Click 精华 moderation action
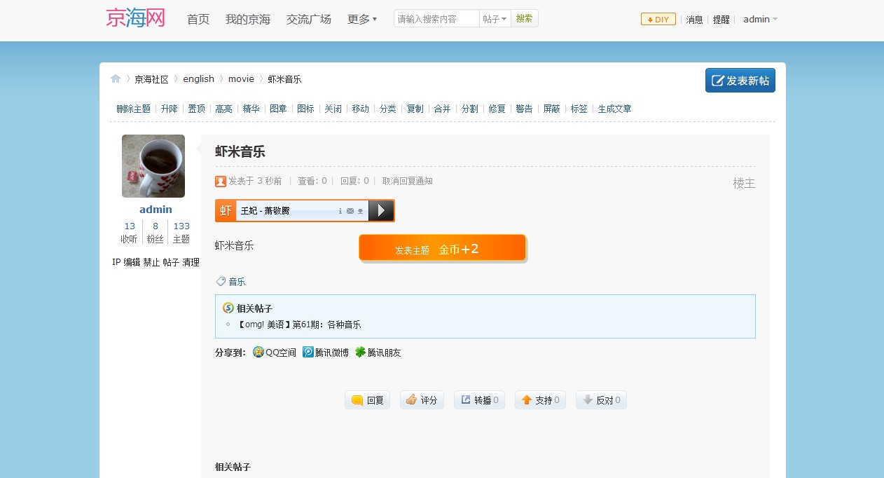Screen dimensions: 884x478 pos(251,109)
